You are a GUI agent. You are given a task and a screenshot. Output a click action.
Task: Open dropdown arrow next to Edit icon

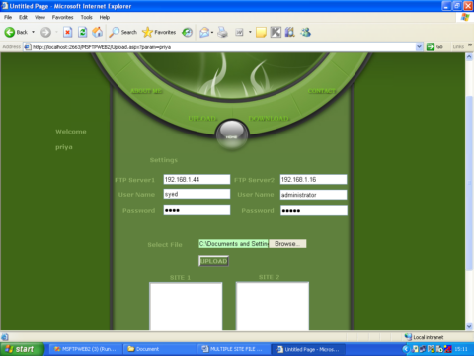click(x=250, y=32)
